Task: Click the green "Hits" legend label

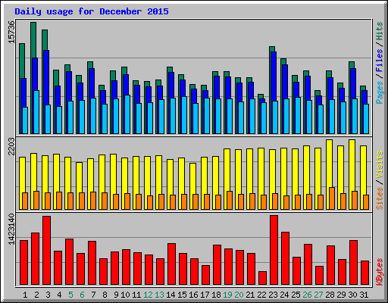Action: (x=380, y=31)
